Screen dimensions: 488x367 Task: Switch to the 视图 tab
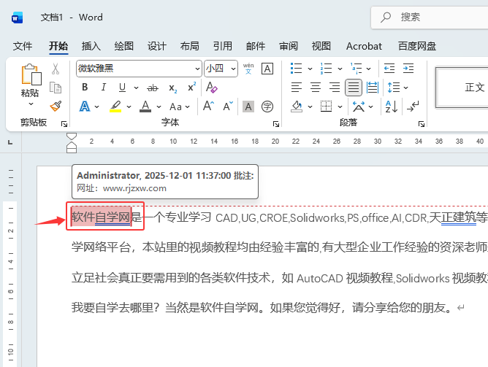[x=321, y=46]
